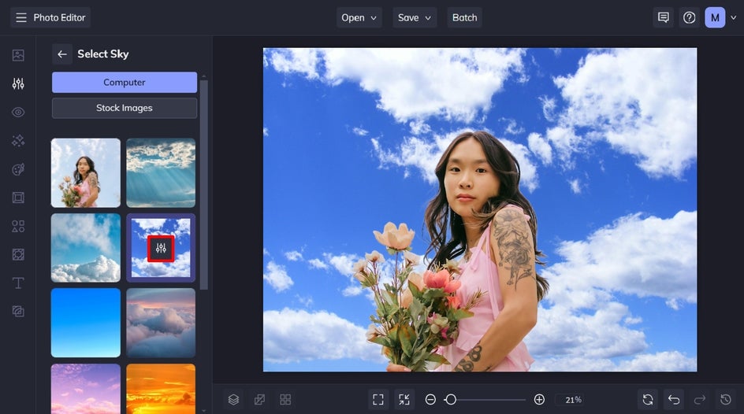Fit image to screen
Image resolution: width=744 pixels, height=414 pixels.
[x=378, y=400]
